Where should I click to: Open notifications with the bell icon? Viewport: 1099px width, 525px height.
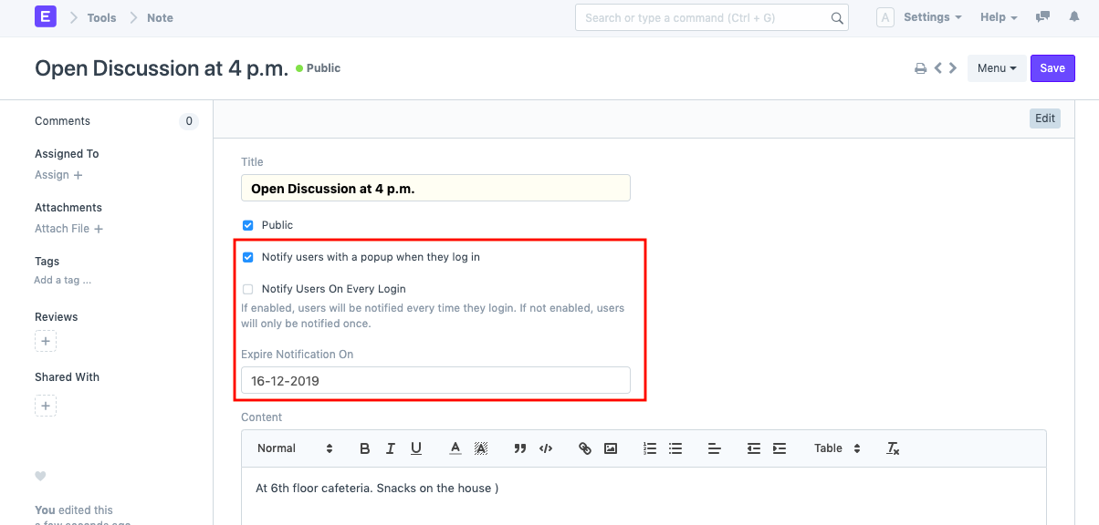1073,17
